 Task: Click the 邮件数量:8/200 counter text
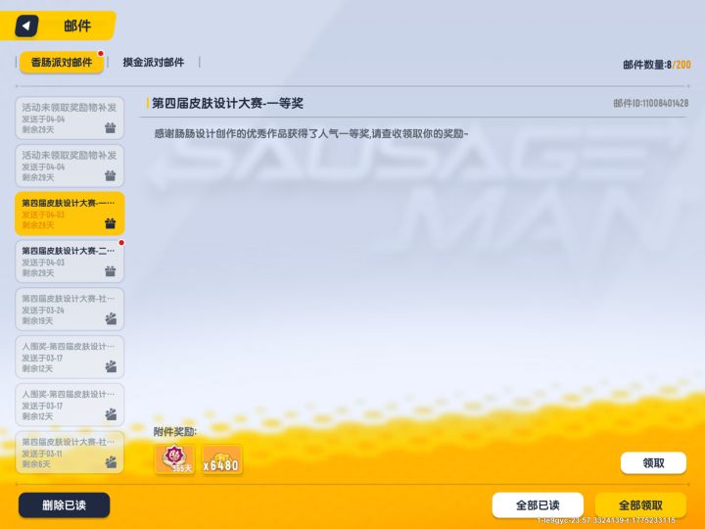coord(656,65)
